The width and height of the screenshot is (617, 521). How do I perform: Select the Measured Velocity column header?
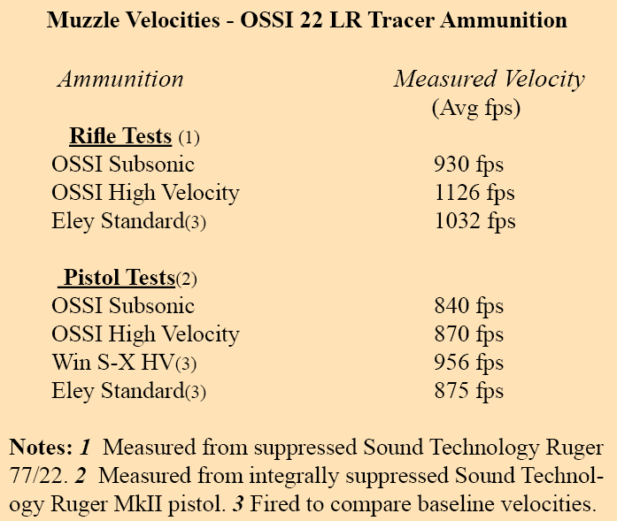(x=490, y=80)
